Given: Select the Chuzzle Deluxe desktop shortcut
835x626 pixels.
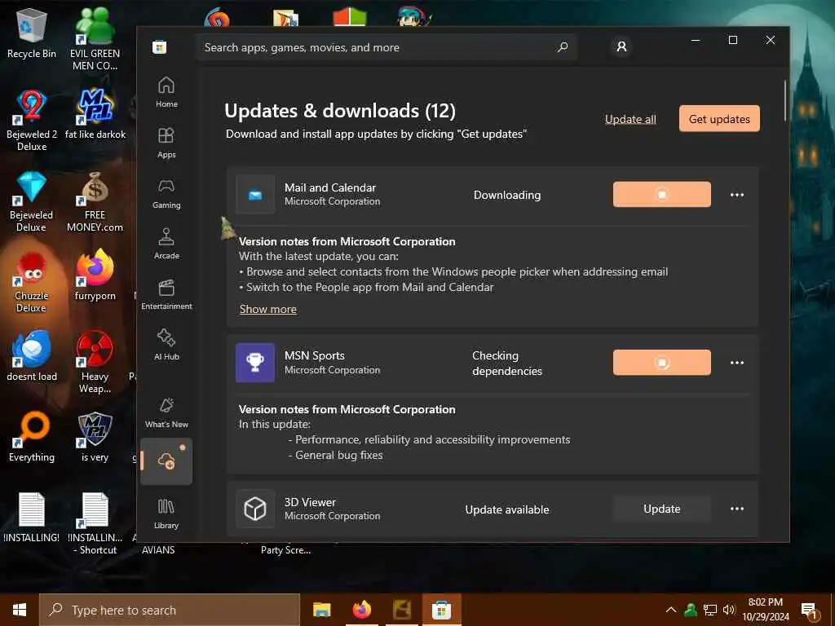Looking at the screenshot, I should click(x=32, y=282).
